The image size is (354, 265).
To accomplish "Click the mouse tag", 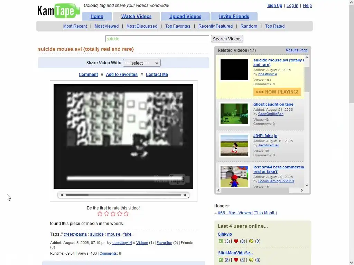I will tap(113, 234).
